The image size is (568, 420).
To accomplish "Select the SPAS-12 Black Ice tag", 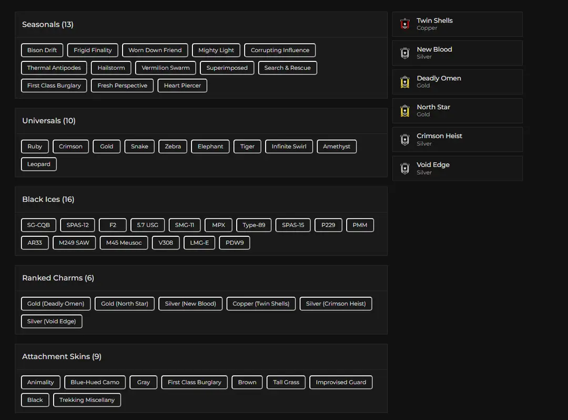I will (x=77, y=225).
